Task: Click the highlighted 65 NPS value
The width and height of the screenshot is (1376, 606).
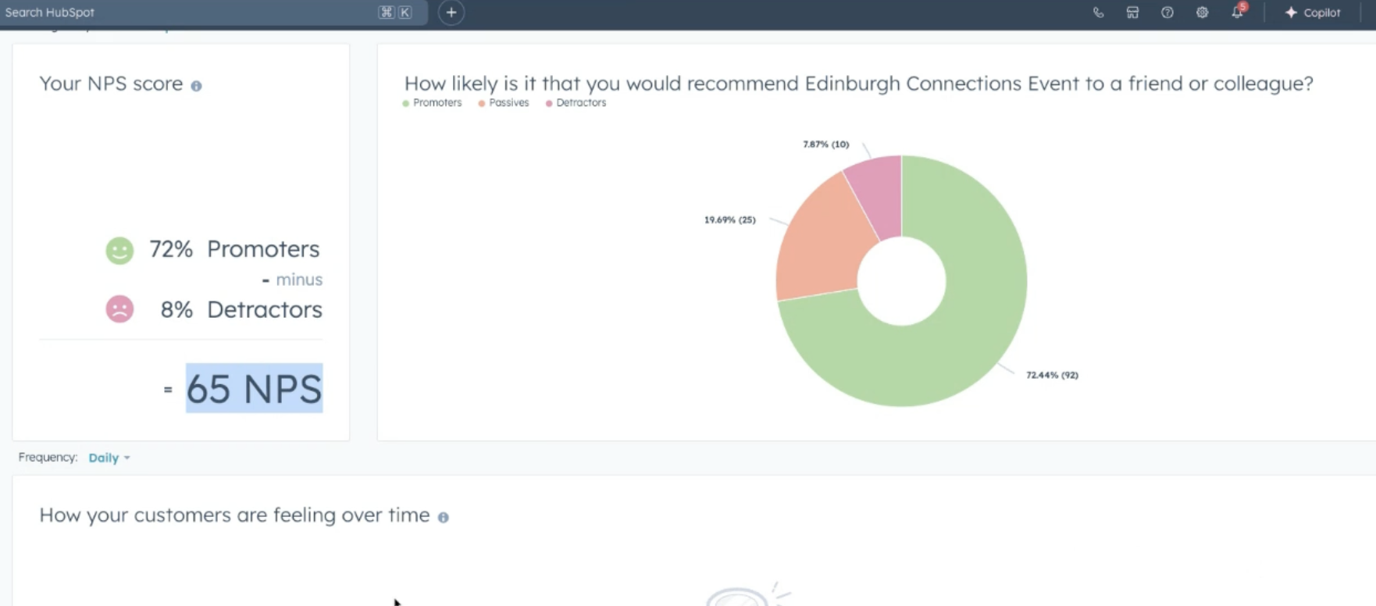Action: click(x=254, y=389)
